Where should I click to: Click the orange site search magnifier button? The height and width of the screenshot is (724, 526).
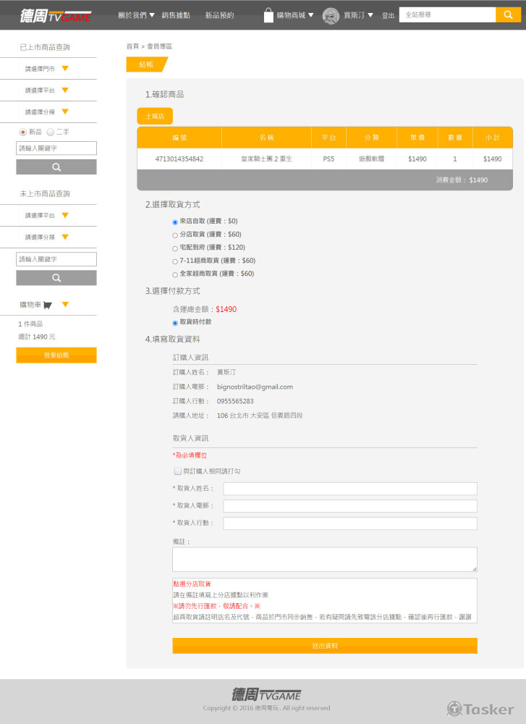tap(508, 14)
